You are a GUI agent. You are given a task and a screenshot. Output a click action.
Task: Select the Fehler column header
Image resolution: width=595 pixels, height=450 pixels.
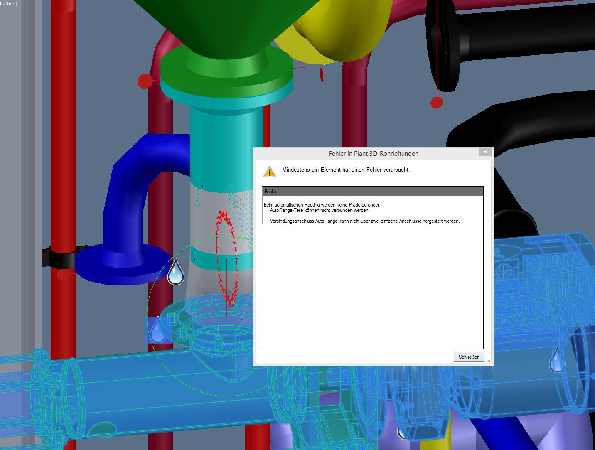pos(373,191)
